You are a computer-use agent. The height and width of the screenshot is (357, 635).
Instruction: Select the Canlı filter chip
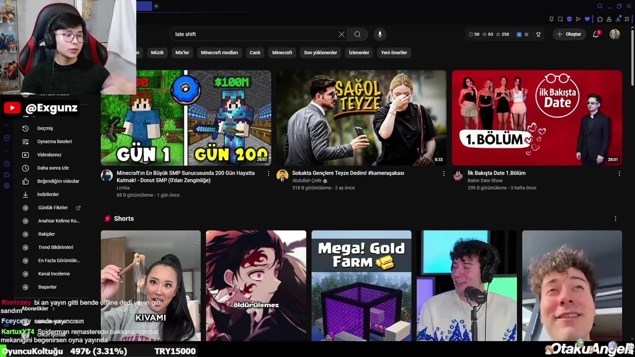point(255,53)
